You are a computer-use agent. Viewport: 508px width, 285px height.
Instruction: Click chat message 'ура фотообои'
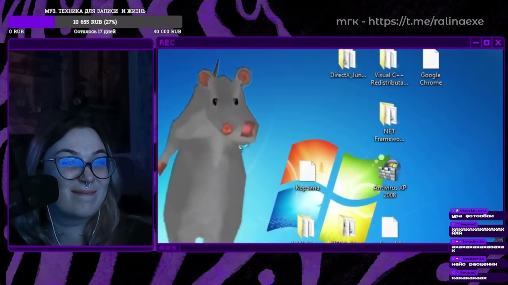pos(473,216)
